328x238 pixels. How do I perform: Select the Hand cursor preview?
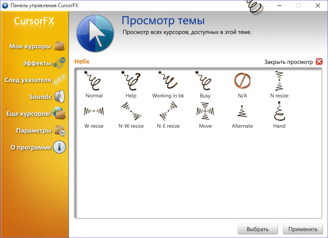279,111
